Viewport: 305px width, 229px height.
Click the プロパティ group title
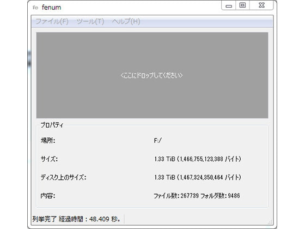(52, 125)
